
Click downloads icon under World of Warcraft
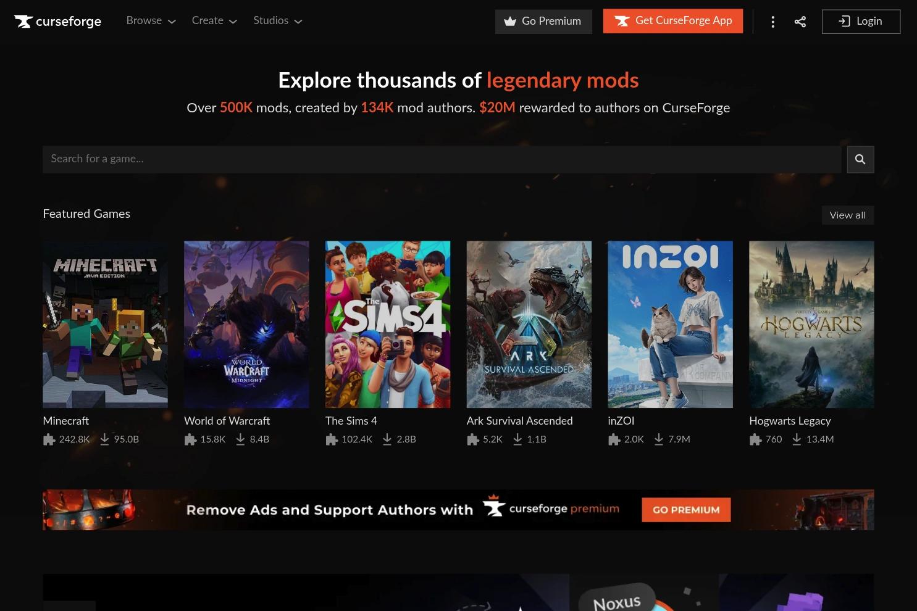240,439
